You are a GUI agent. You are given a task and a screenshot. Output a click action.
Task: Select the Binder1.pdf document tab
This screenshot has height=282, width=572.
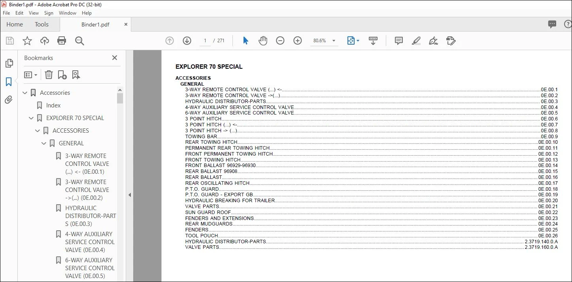tap(95, 24)
